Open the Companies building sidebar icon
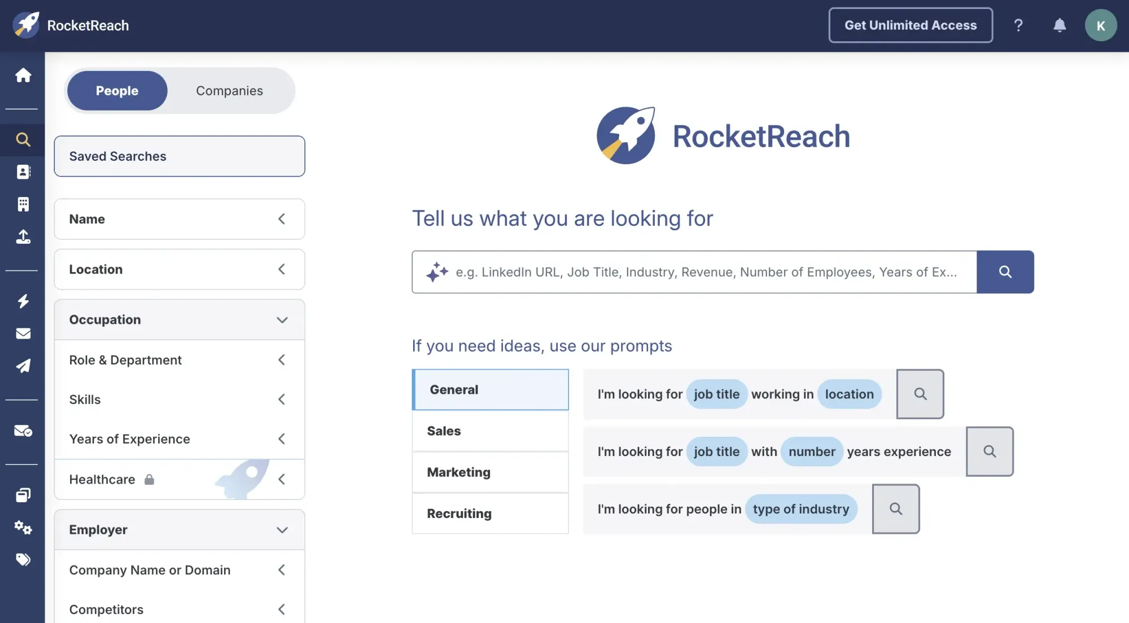Viewport: 1129px width, 623px height. [x=23, y=204]
